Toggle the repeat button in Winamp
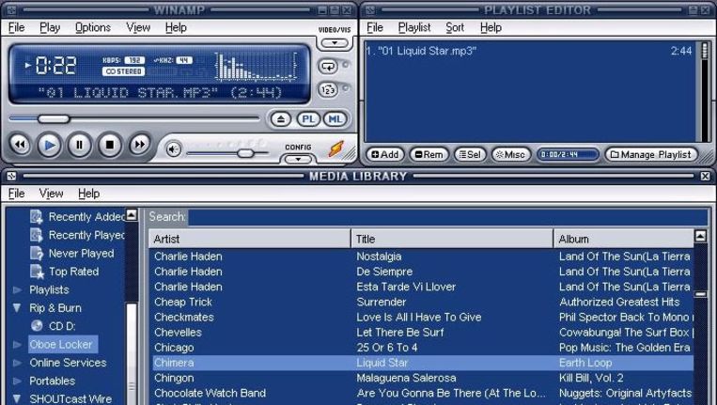Screen dimensions: 717x405 click(328, 67)
